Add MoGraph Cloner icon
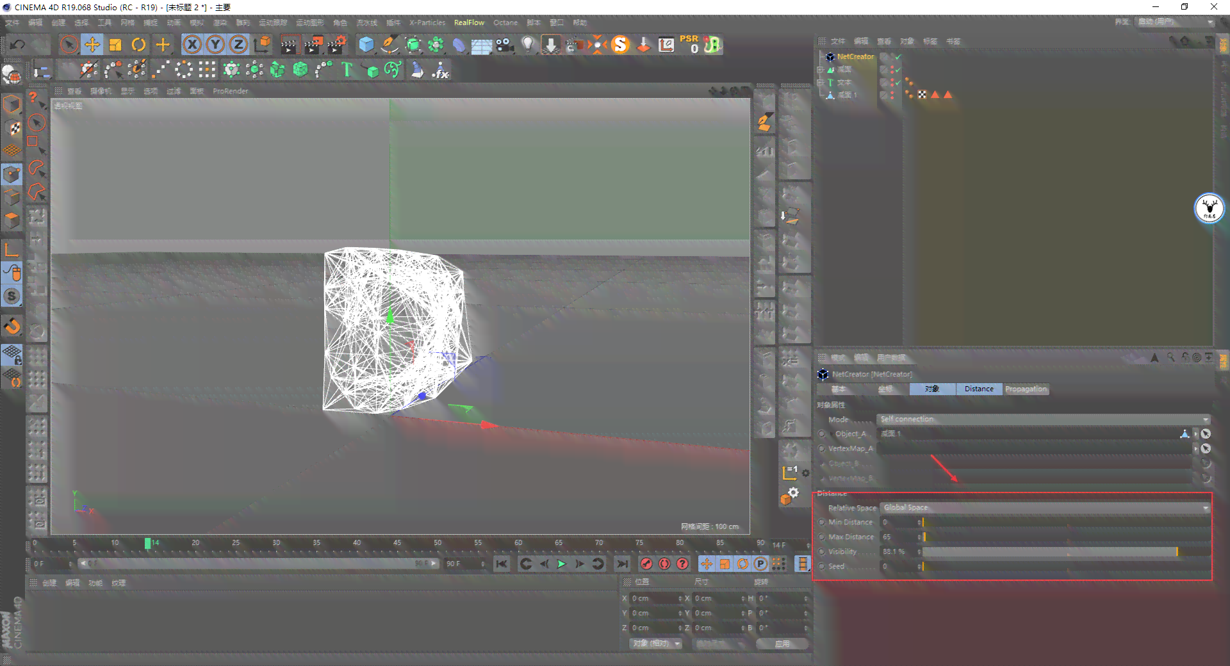Viewport: 1230px width, 666px height. click(232, 69)
